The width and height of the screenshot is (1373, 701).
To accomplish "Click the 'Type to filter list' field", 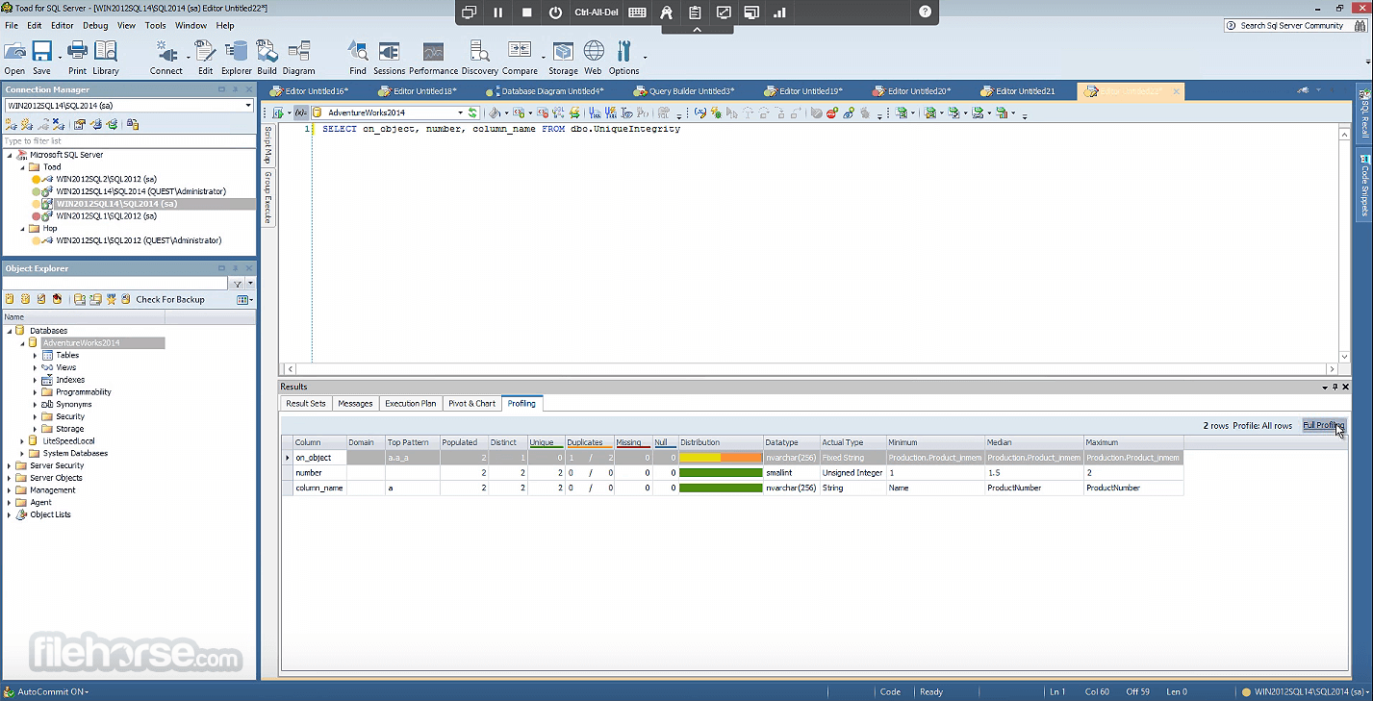I will click(129, 141).
